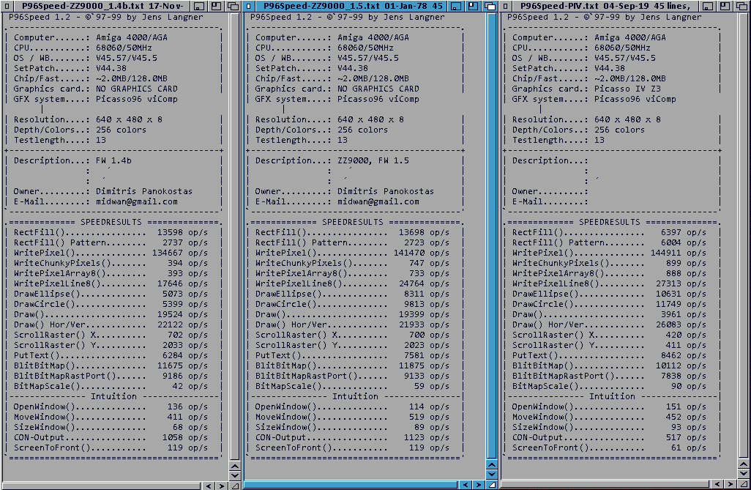Click Draw() value '3961 op/s'
This screenshot has width=751, height=490.
pyautogui.click(x=684, y=314)
